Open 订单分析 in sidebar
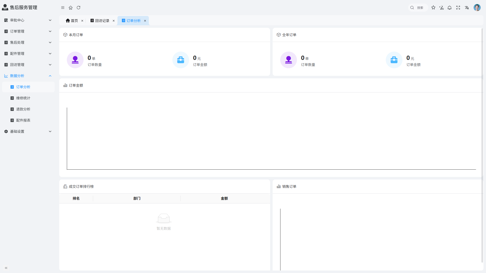Image resolution: width=486 pixels, height=273 pixels. click(x=28, y=87)
